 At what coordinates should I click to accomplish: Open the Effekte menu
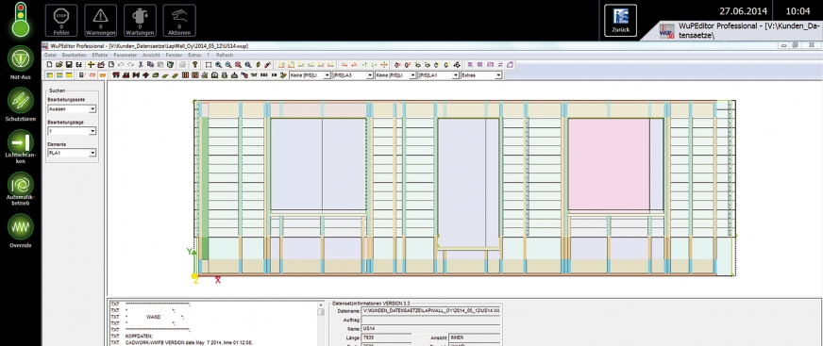pyautogui.click(x=100, y=55)
